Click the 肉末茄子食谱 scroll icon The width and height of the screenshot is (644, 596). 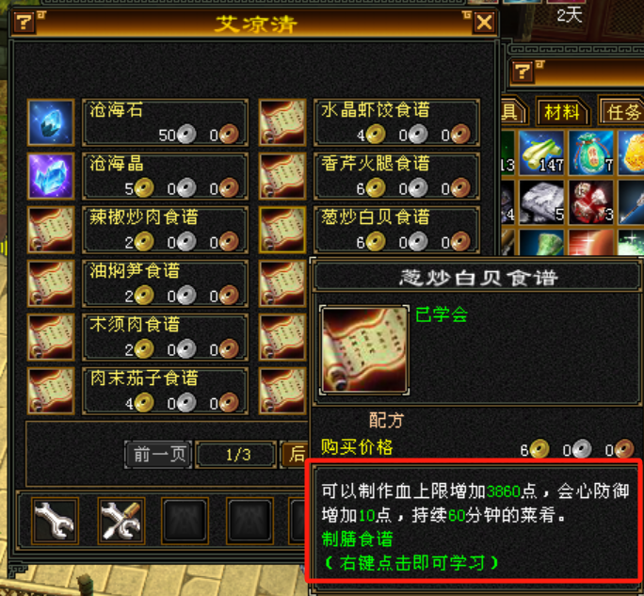point(51,391)
